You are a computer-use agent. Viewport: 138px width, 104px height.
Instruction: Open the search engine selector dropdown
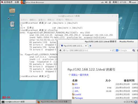click(x=118, y=50)
